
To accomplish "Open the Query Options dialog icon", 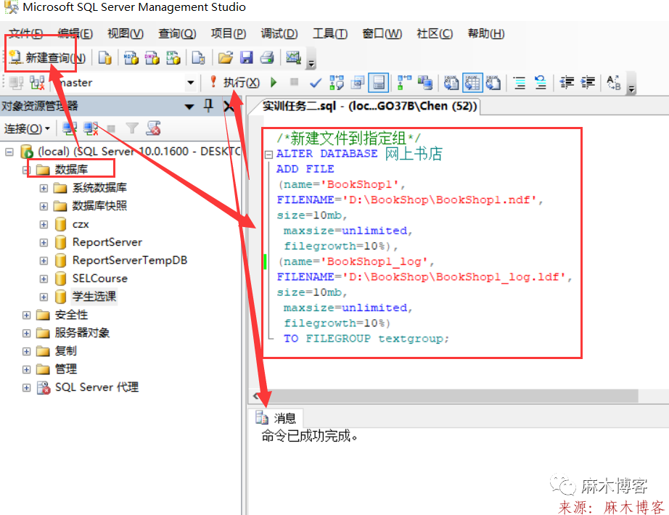I will click(358, 83).
